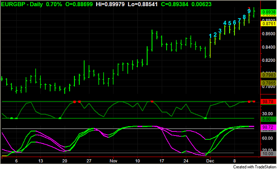Screen dimensions: 277x169
Task: Click the 0.7983 price level tag
Action: coord(269,75)
